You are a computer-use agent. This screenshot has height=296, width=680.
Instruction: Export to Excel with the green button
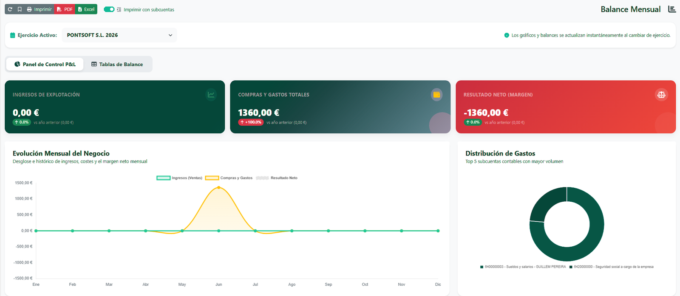click(x=86, y=9)
